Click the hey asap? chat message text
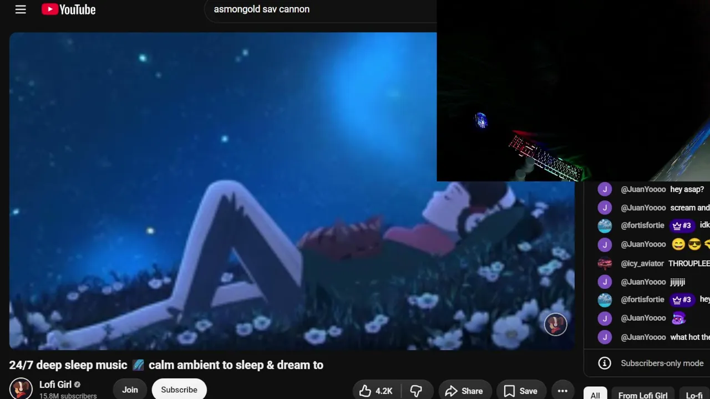Image resolution: width=710 pixels, height=399 pixels. (687, 190)
